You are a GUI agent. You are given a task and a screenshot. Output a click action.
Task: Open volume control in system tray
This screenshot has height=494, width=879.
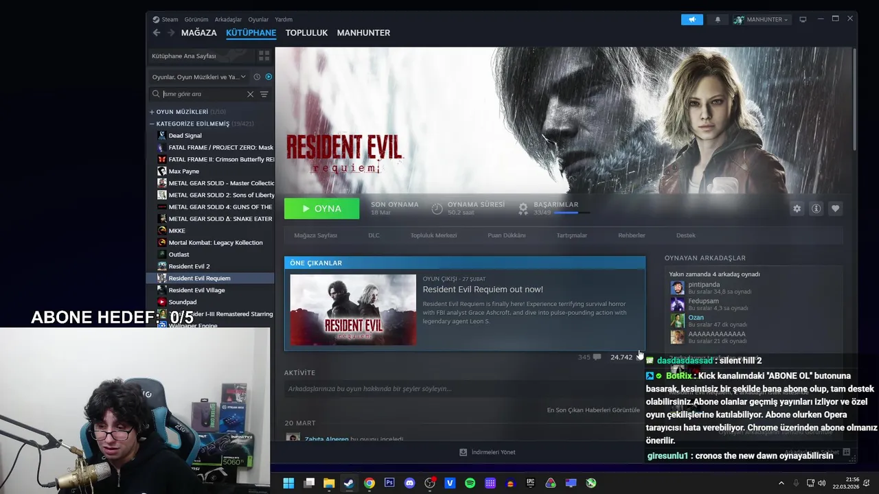point(821,483)
